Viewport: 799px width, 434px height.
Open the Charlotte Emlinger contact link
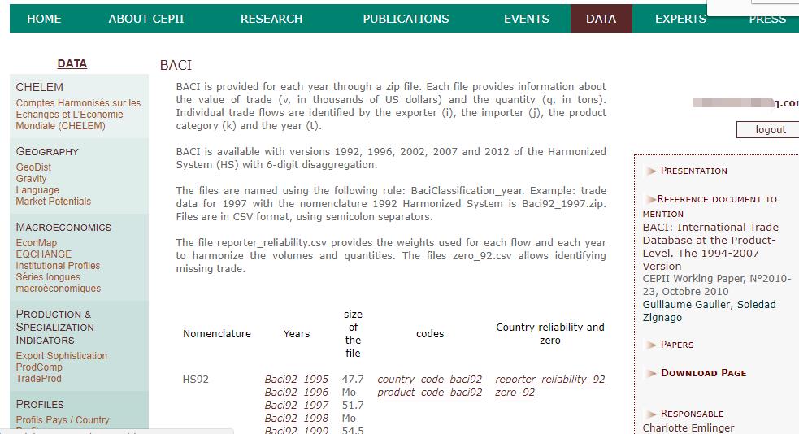click(688, 427)
